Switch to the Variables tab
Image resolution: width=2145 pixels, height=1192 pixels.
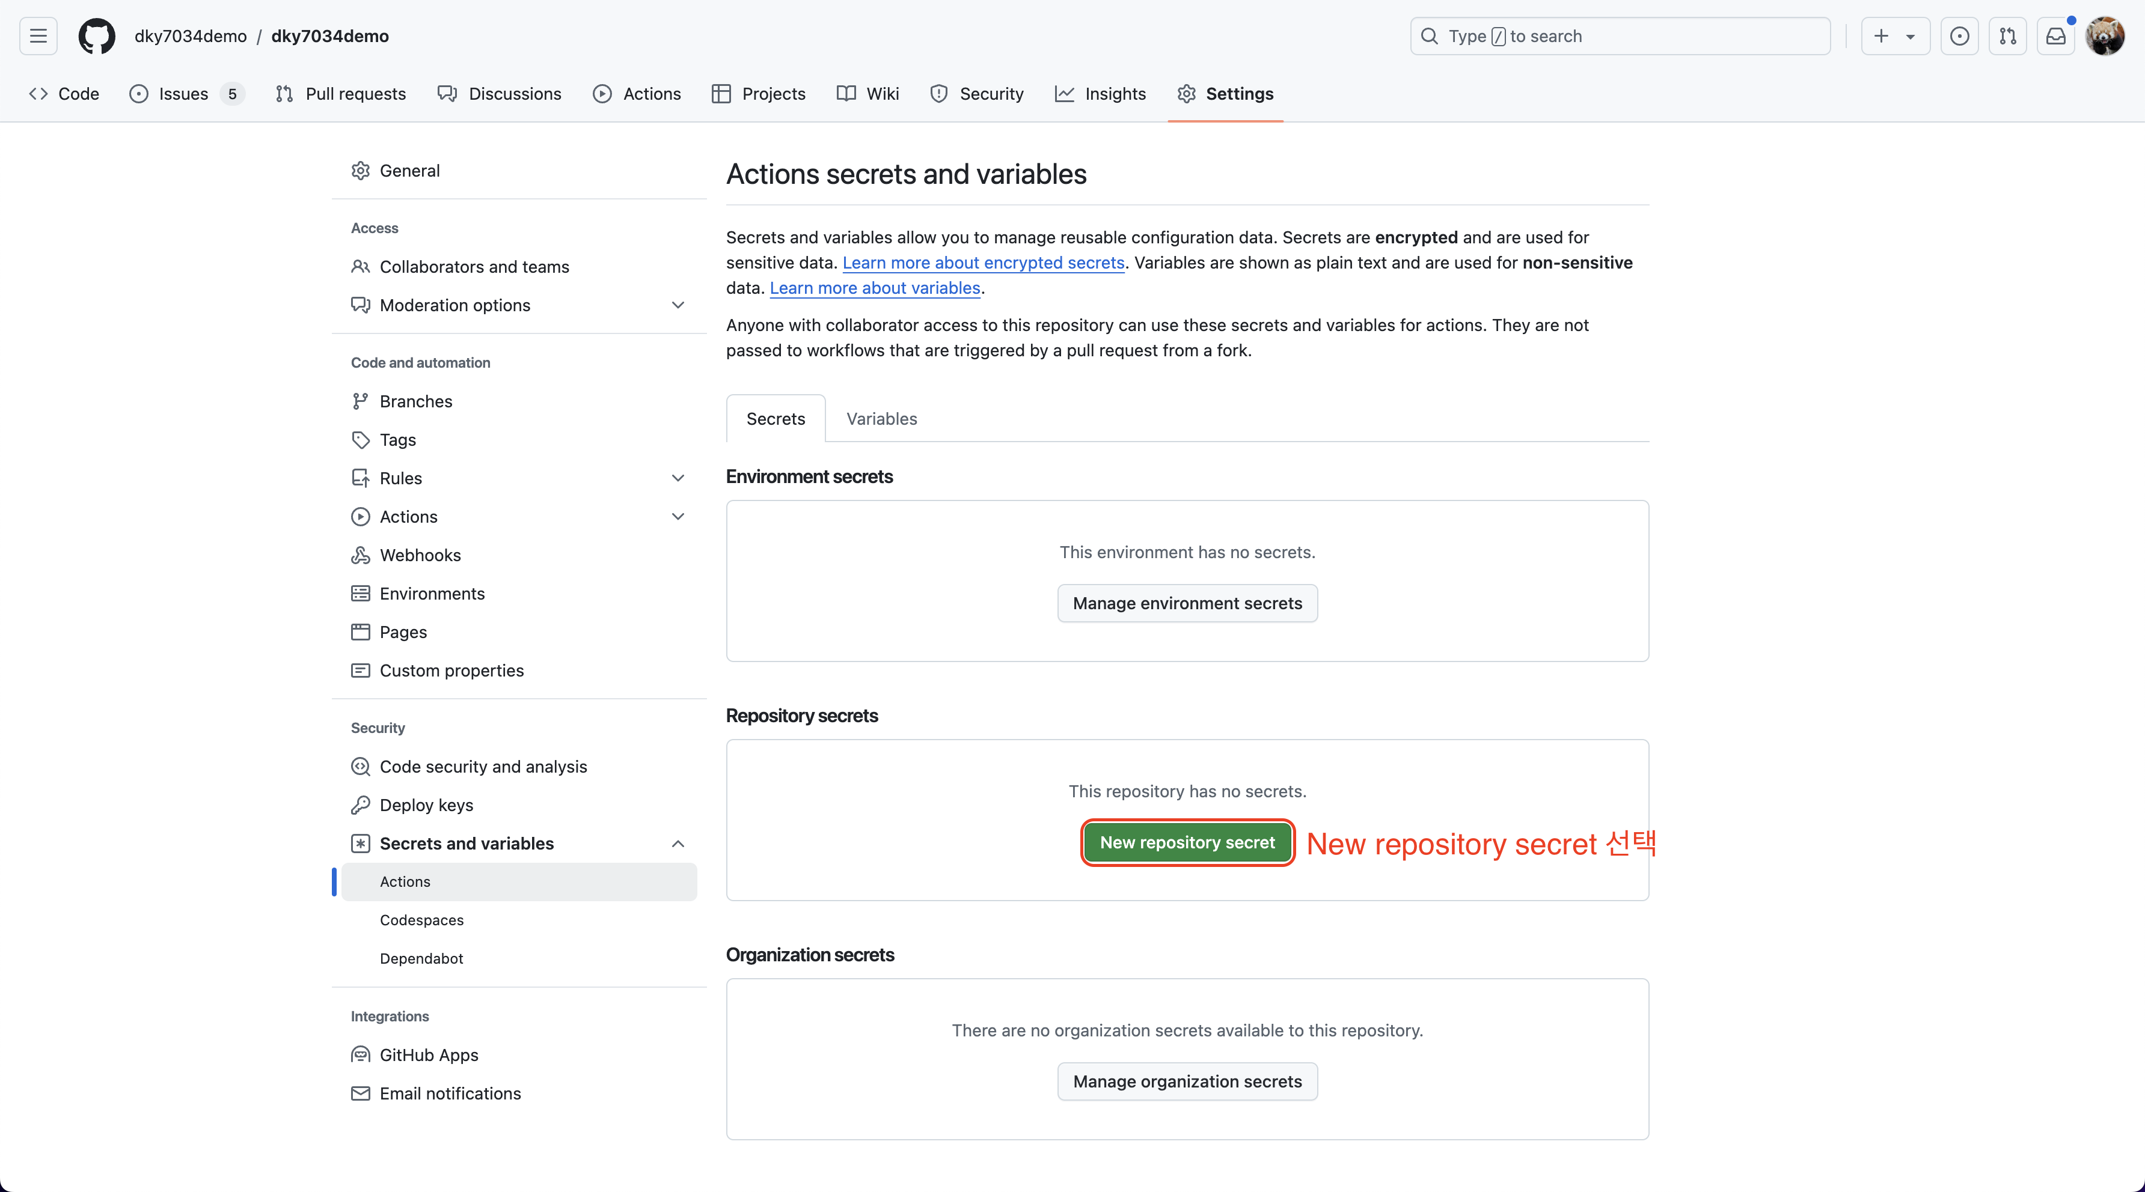pyautogui.click(x=881, y=419)
